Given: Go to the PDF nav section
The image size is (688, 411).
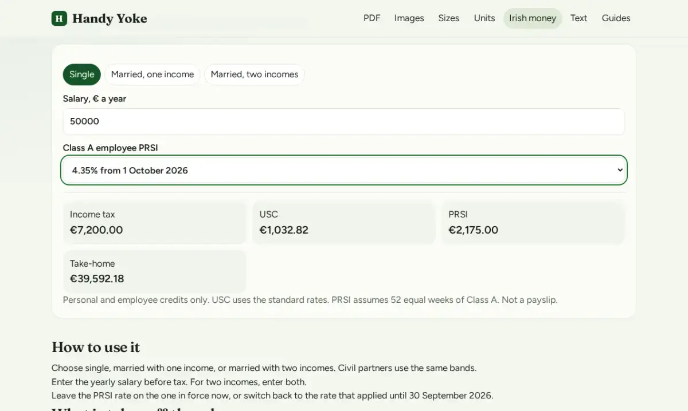Looking at the screenshot, I should (372, 18).
